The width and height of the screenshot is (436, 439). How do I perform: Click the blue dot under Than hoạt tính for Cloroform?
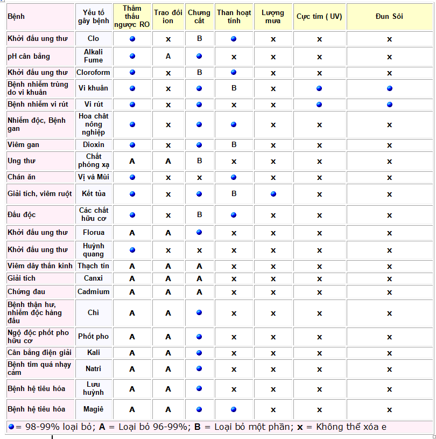click(234, 72)
